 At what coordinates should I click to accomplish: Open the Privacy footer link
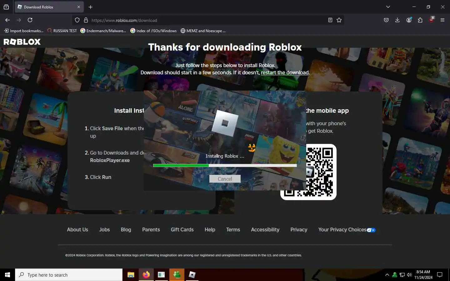(x=299, y=229)
